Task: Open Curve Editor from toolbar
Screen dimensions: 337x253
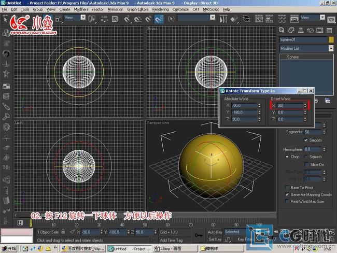Action: 259,19
